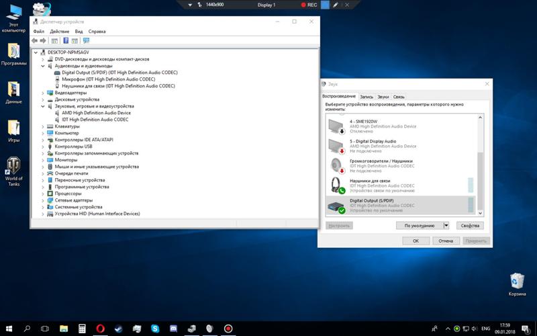This screenshot has height=336, width=537.
Task: Open the Файл menu
Action: pos(39,31)
